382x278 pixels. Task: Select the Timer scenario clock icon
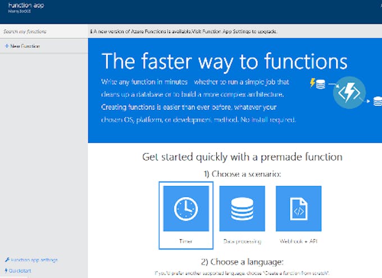click(186, 208)
